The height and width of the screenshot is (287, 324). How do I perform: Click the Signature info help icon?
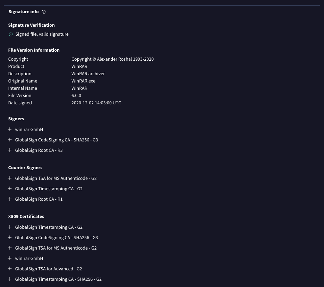44,12
